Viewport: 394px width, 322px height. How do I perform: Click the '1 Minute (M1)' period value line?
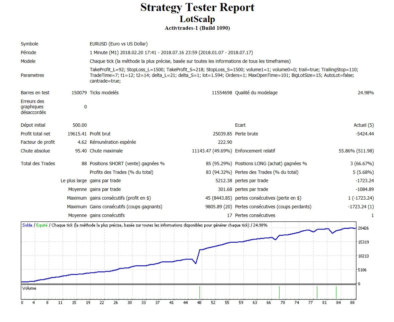171,52
